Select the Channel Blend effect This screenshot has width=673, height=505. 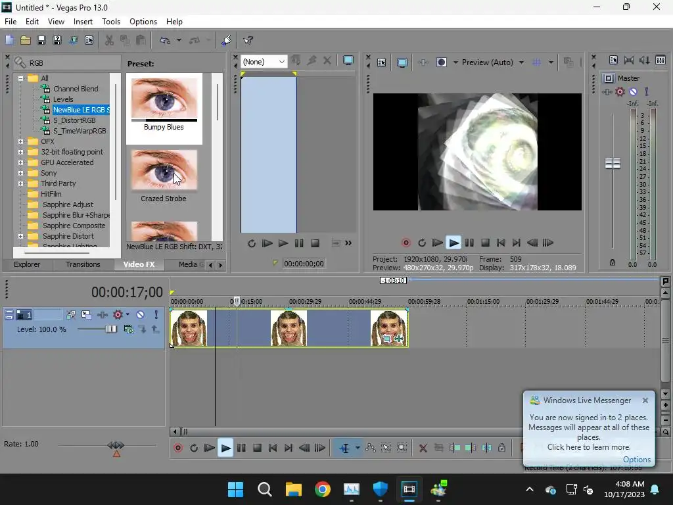76,89
